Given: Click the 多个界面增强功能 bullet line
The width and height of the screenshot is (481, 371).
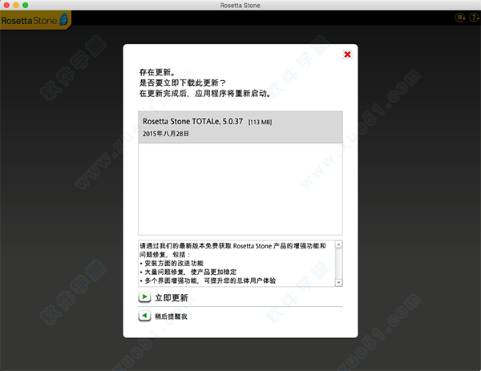Looking at the screenshot, I should tap(208, 280).
